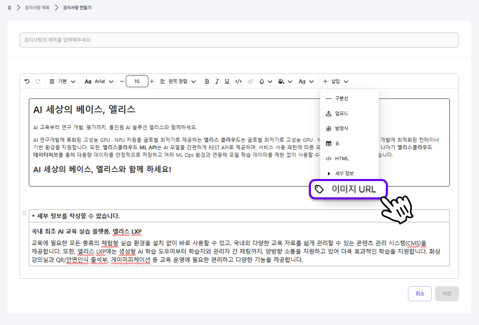Click line 'AI 교육부터 연구 개발, 평가까지'

[x=115, y=127]
